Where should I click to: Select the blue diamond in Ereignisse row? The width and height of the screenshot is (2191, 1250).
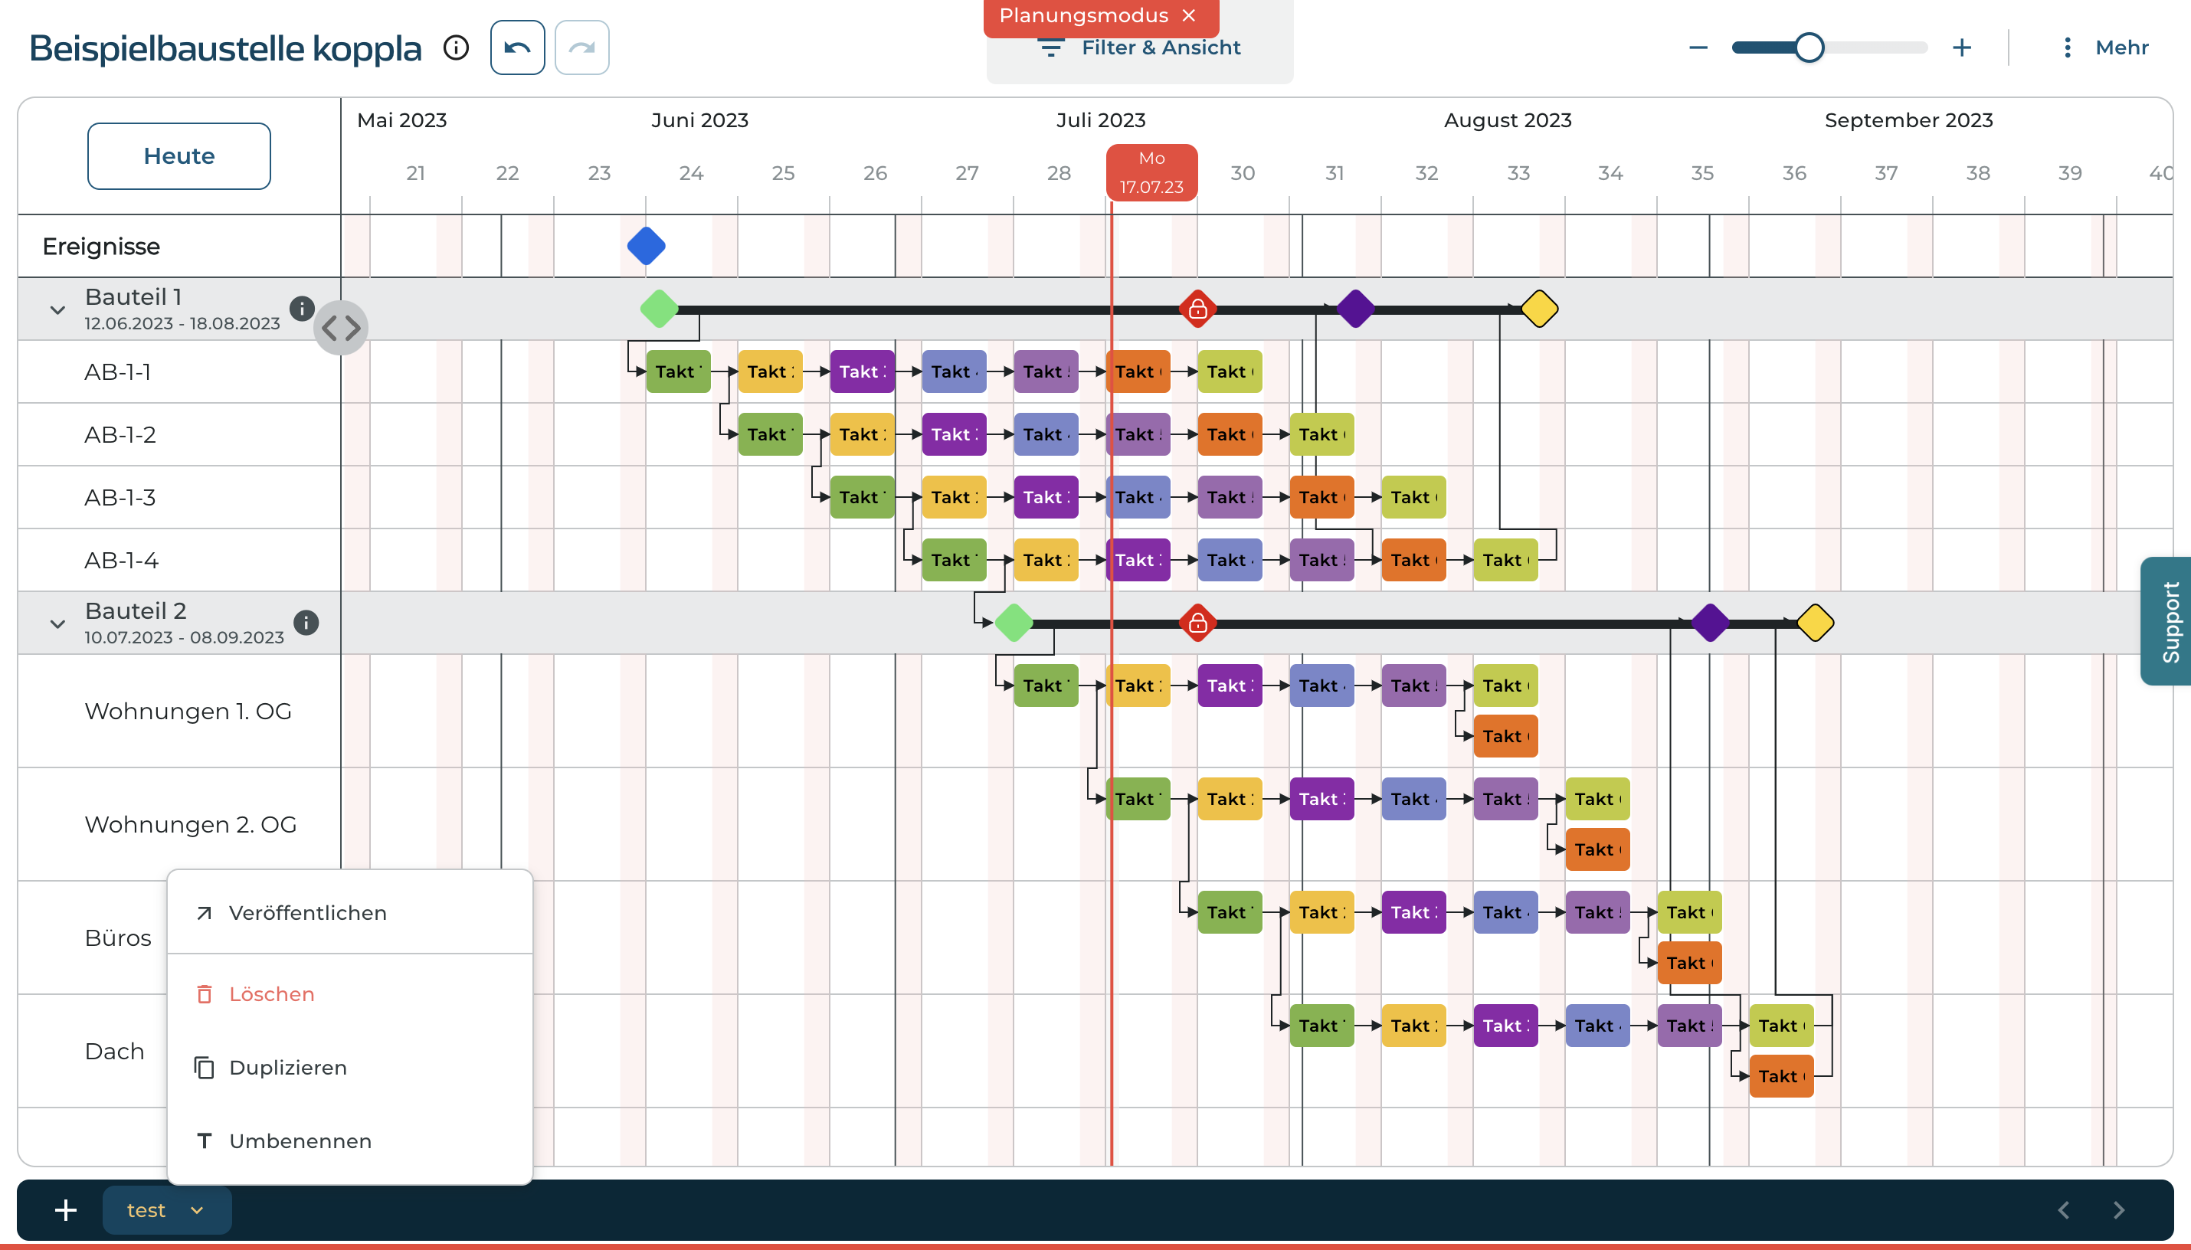(647, 247)
